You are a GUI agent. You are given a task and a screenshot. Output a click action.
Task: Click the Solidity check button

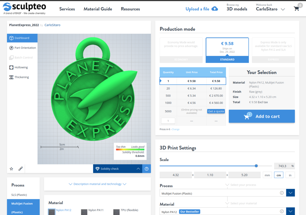[x=118, y=169]
